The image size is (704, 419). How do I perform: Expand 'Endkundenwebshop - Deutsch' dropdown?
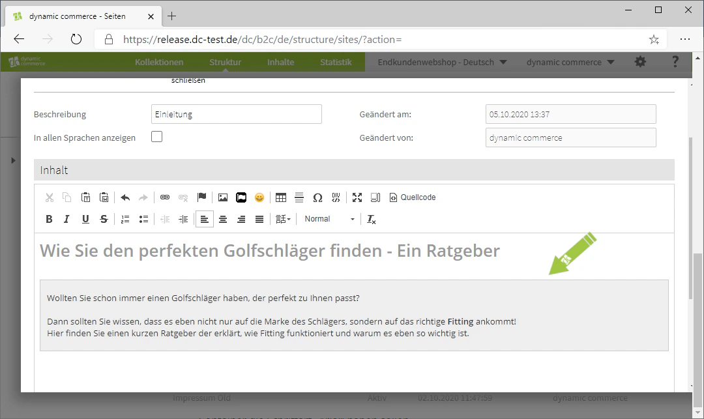coord(442,62)
